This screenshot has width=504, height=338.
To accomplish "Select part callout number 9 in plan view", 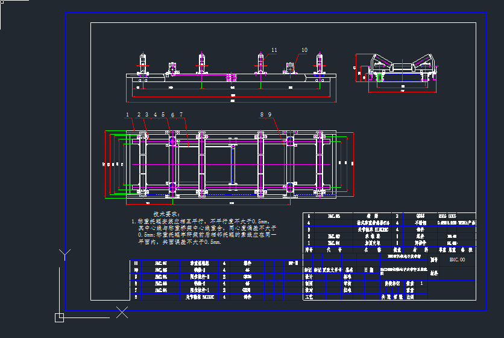I will pos(270,114).
